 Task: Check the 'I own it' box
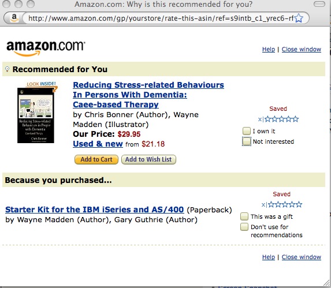(246, 131)
